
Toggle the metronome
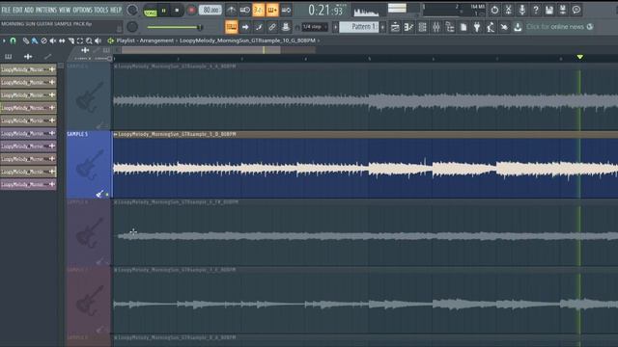[x=232, y=10]
